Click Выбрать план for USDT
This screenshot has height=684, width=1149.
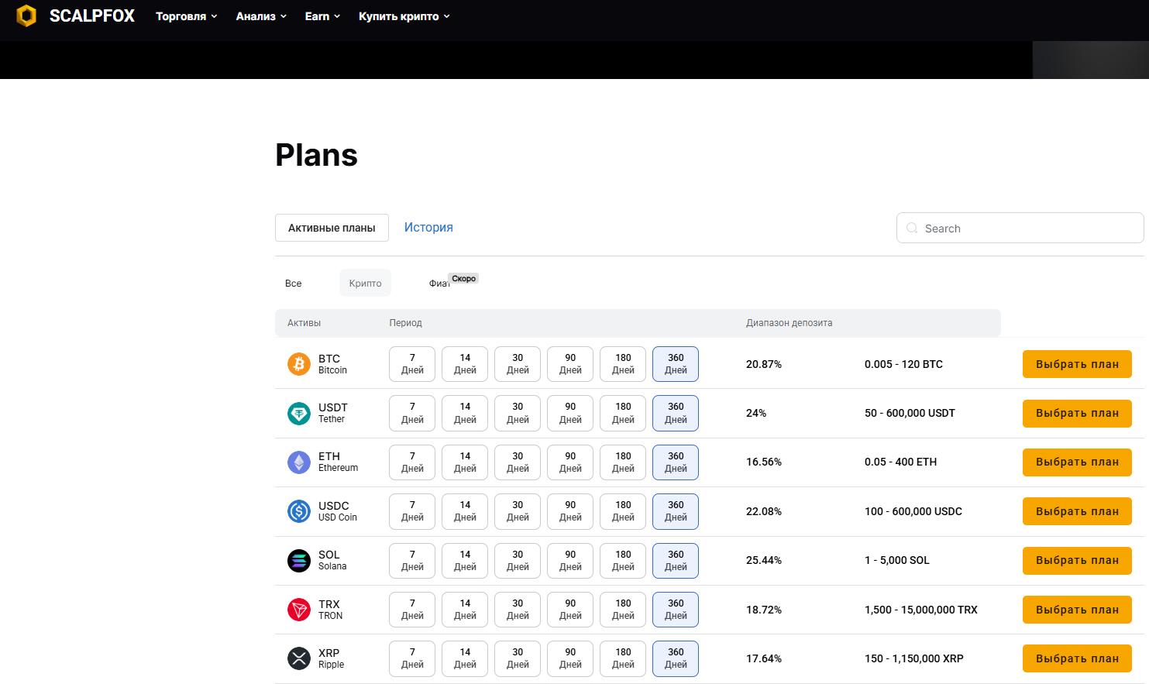1077,413
